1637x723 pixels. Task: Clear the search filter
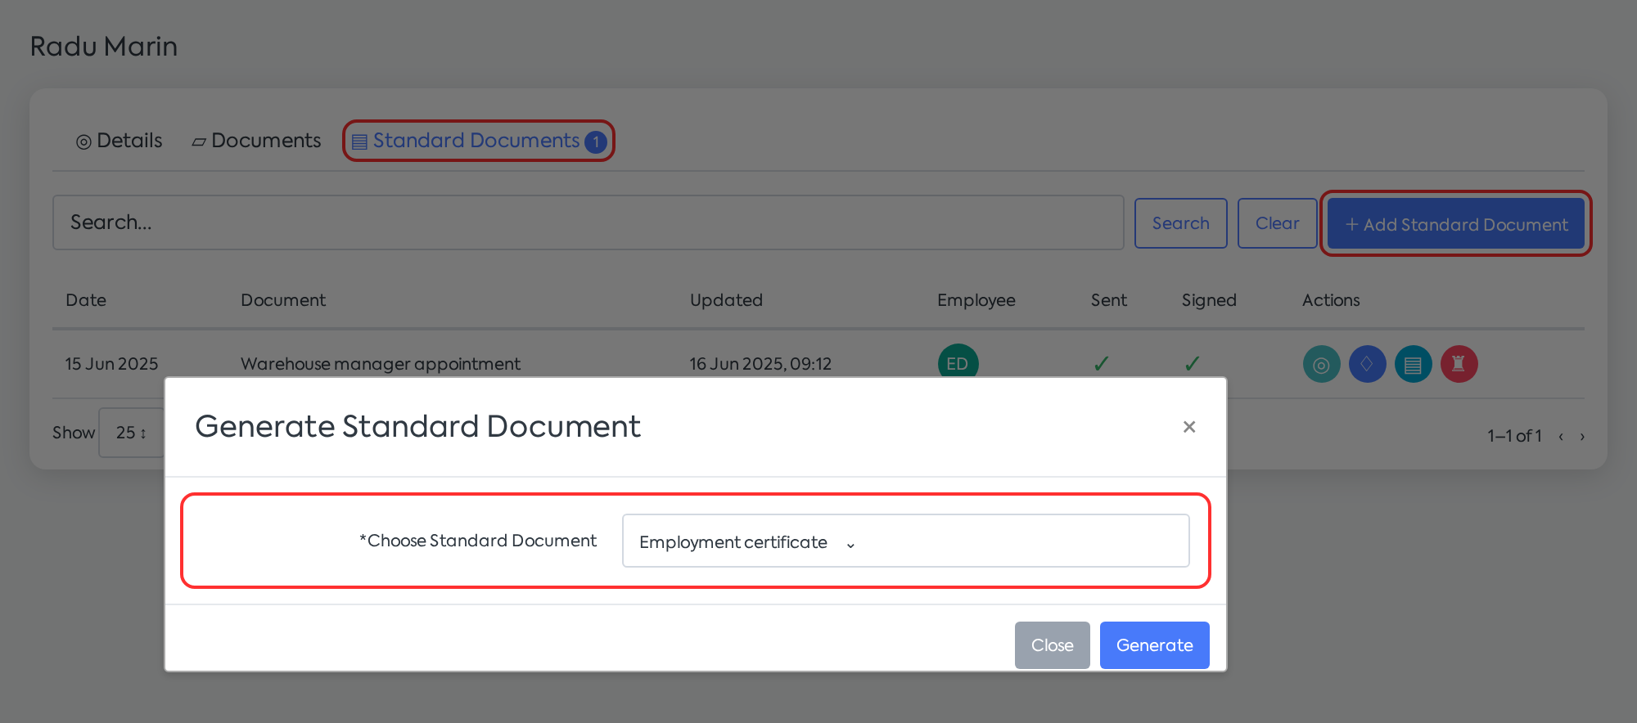1277,223
